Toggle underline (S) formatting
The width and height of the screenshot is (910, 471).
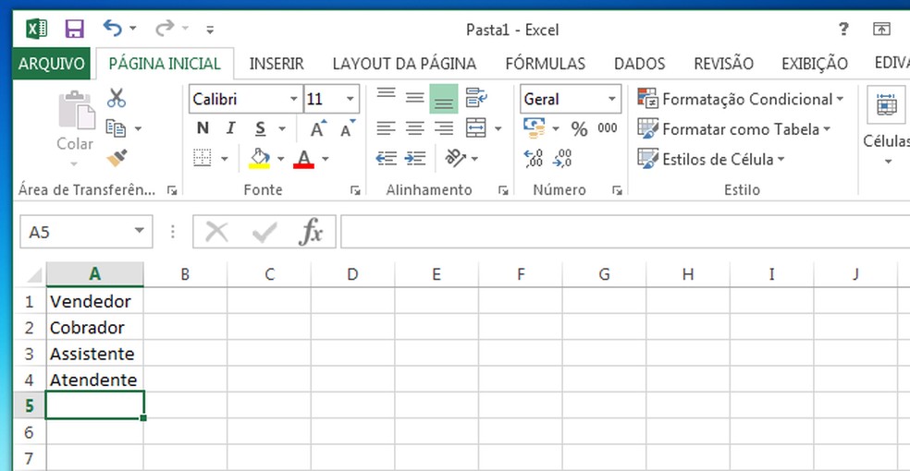[x=261, y=128]
